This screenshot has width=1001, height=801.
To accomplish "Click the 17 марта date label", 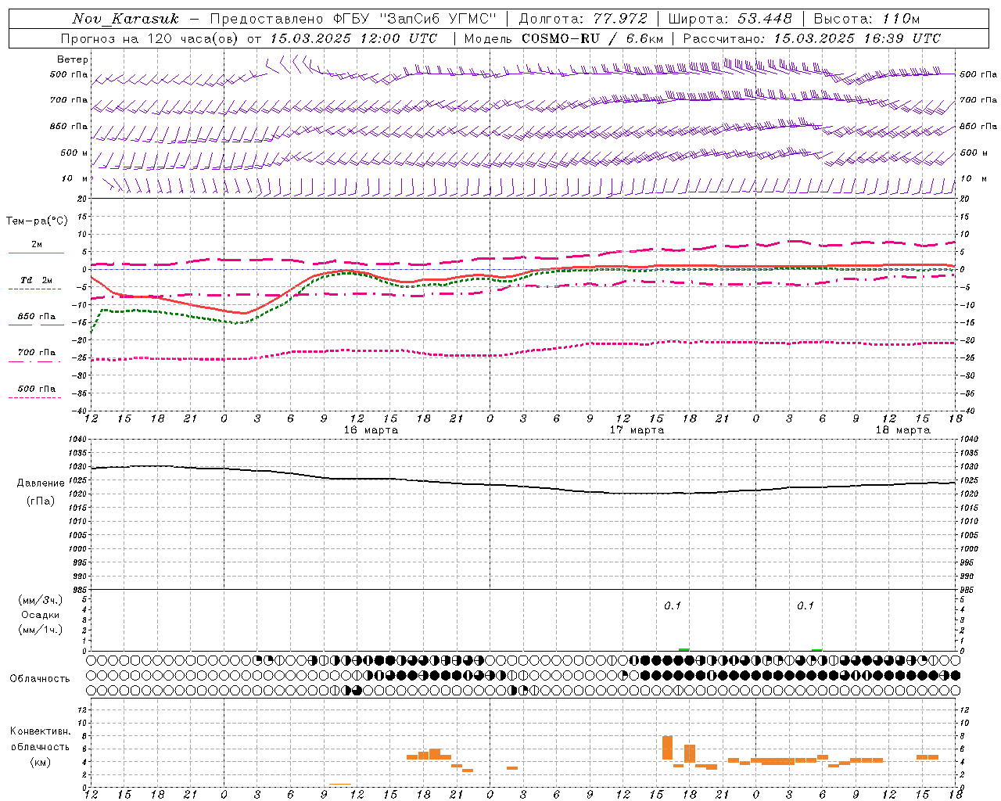I will (637, 430).
